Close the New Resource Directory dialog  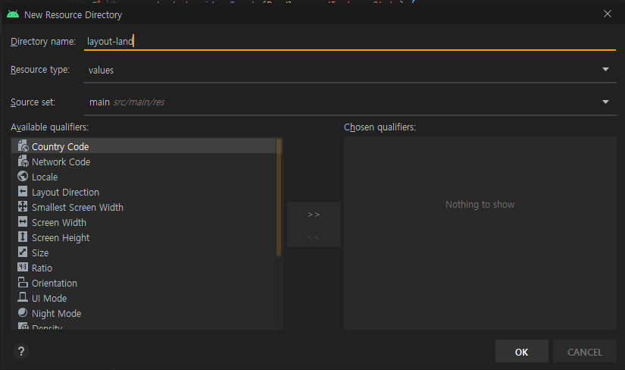(607, 14)
